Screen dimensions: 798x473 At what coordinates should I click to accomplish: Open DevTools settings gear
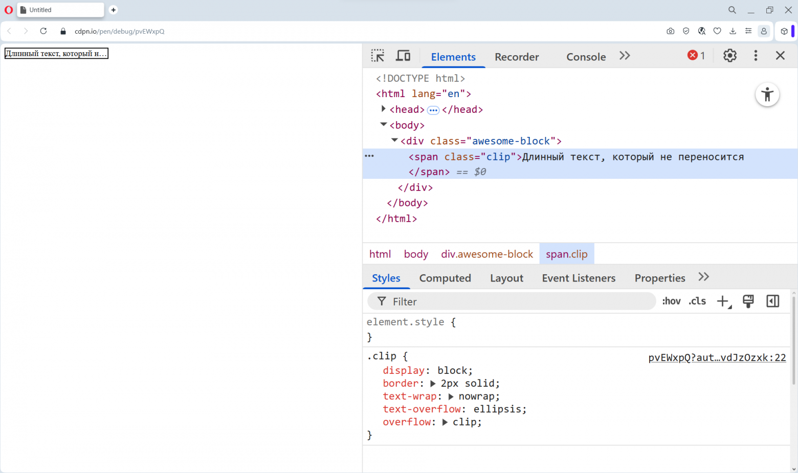(729, 56)
